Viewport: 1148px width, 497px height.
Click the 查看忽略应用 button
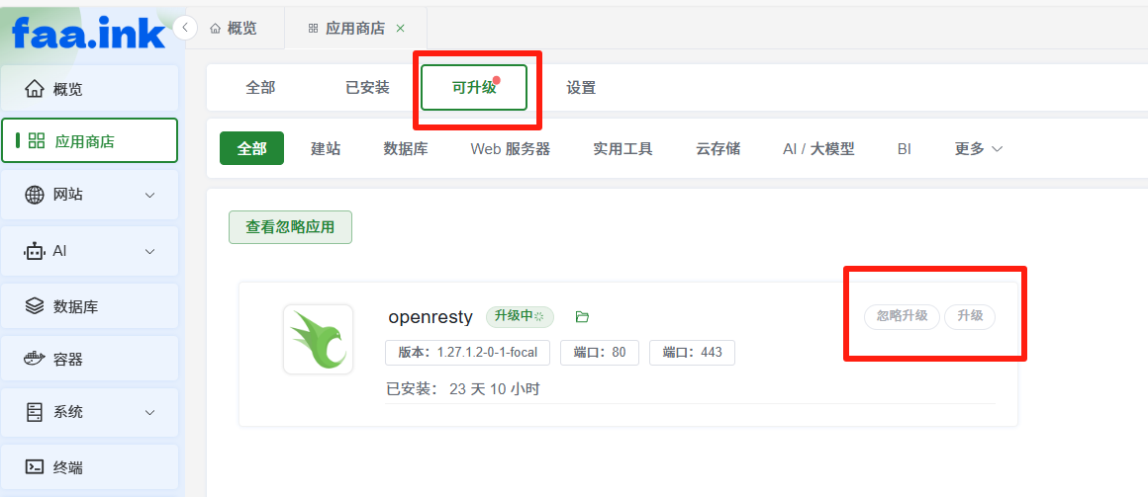(290, 227)
